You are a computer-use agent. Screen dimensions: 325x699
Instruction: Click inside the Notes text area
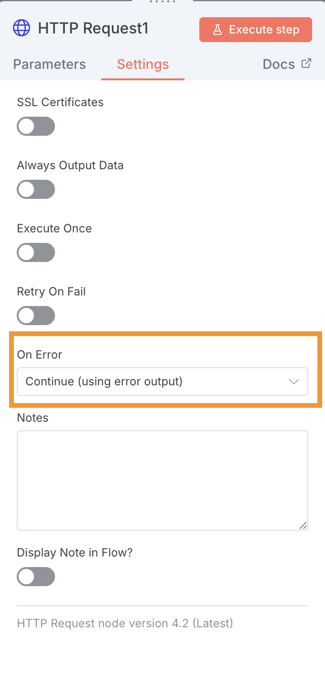point(162,480)
